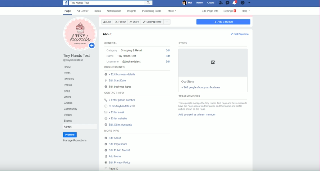Click Edit next to the Username field

tap(168, 61)
